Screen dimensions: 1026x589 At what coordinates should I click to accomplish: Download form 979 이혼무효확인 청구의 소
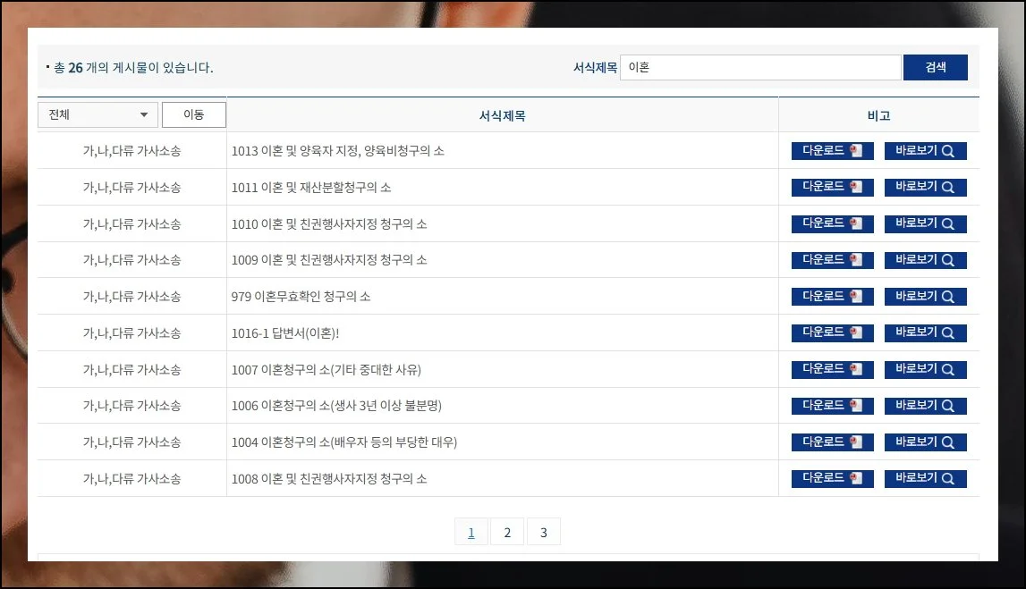click(x=832, y=297)
